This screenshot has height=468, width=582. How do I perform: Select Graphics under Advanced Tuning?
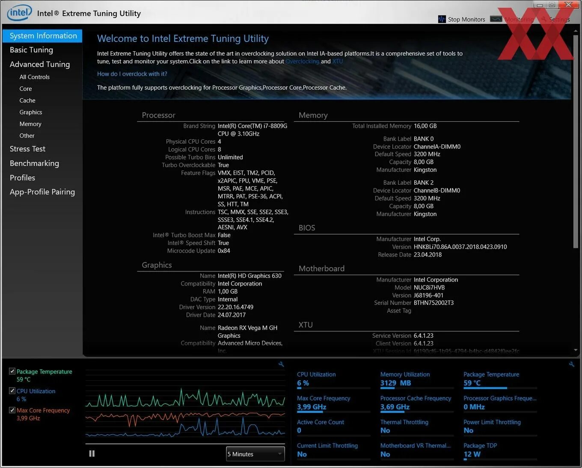[31, 112]
